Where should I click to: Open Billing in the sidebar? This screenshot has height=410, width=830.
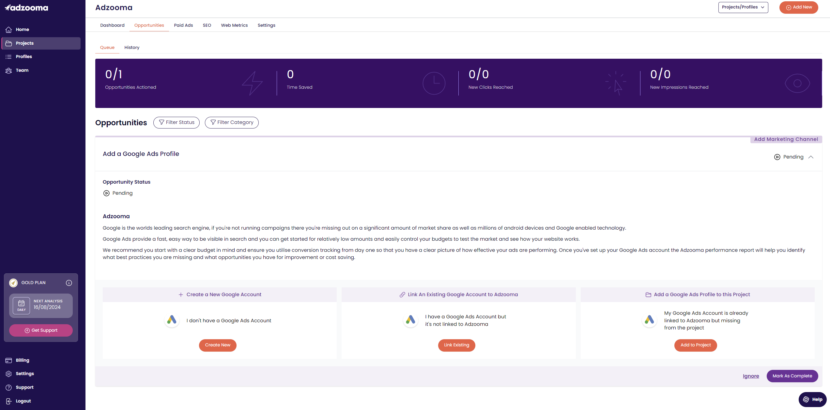[x=41, y=360]
